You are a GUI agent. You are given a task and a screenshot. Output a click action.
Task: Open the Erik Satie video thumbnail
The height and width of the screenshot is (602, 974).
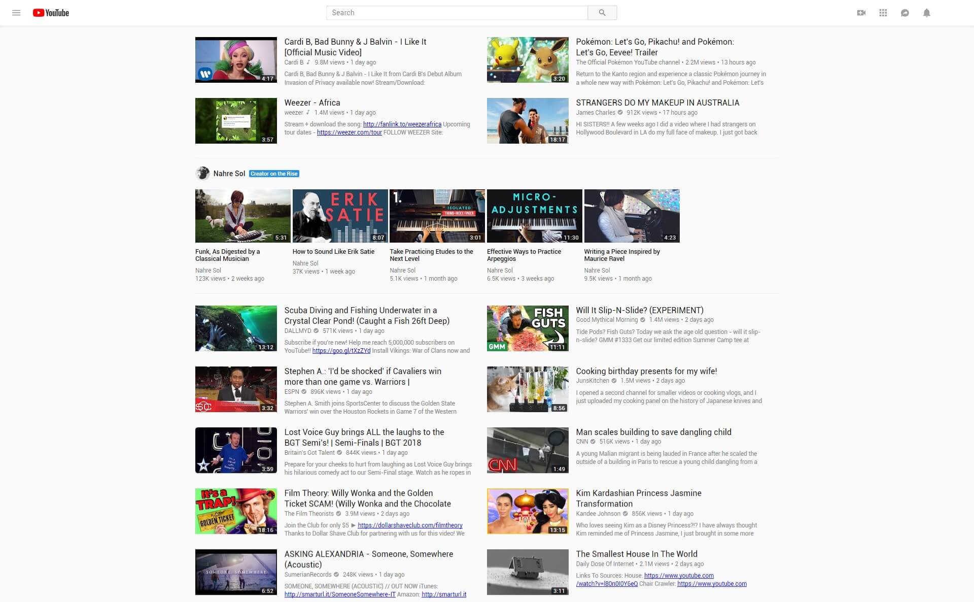[x=340, y=215]
